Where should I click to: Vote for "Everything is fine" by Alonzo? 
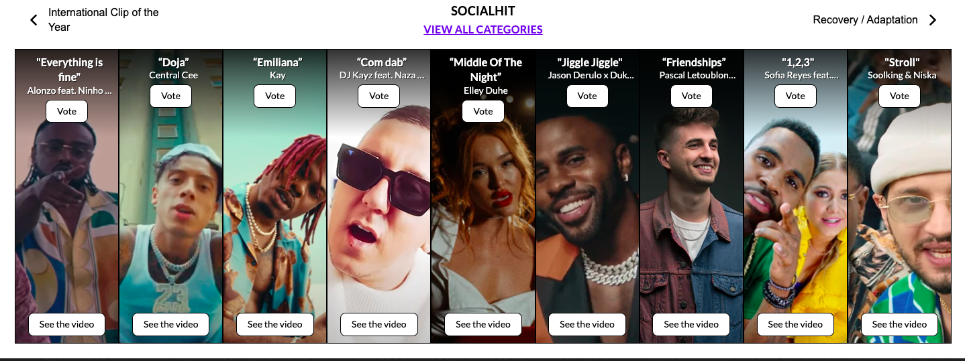pos(66,111)
